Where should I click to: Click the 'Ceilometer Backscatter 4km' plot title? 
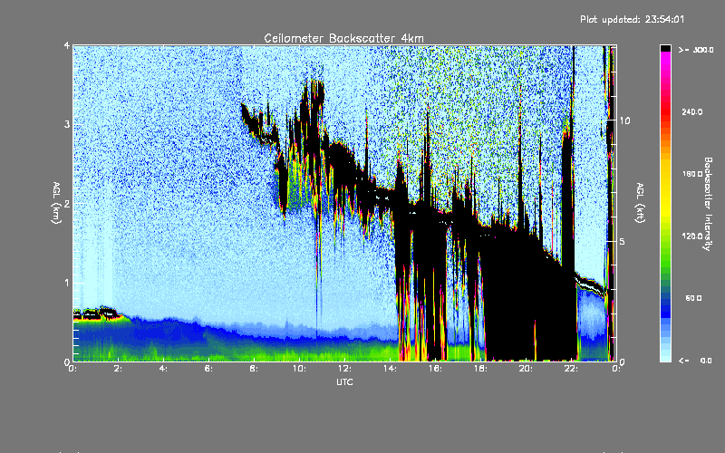343,38
